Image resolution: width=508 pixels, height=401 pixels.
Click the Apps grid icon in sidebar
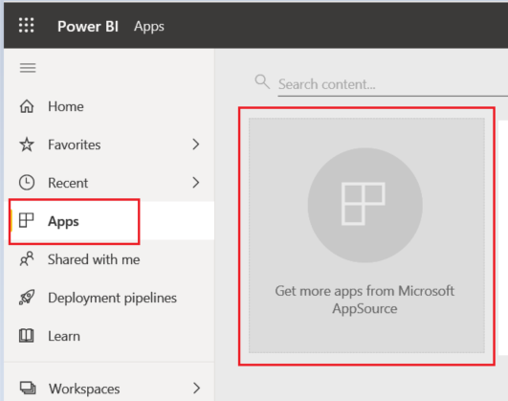pyautogui.click(x=26, y=220)
